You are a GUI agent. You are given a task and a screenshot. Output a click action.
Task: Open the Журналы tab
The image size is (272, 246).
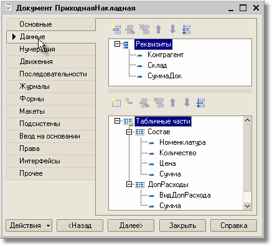click(x=51, y=86)
